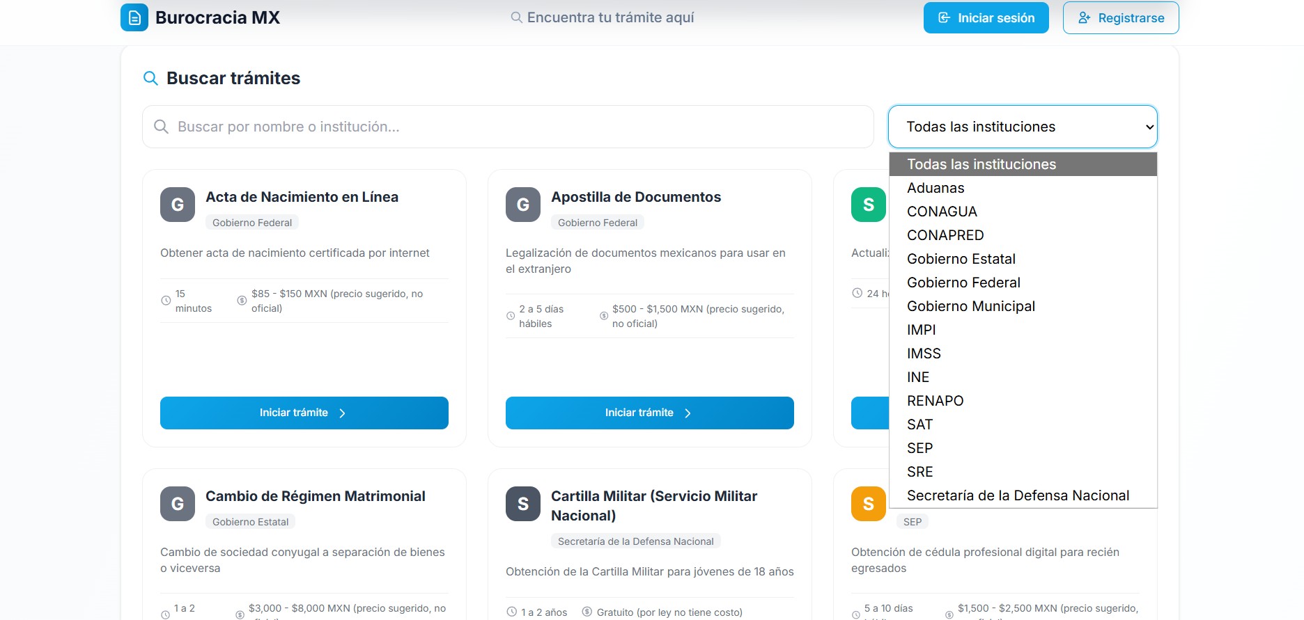Click the Burocracia MX document logo icon
Image resolution: width=1304 pixels, height=620 pixels.
coord(134,17)
